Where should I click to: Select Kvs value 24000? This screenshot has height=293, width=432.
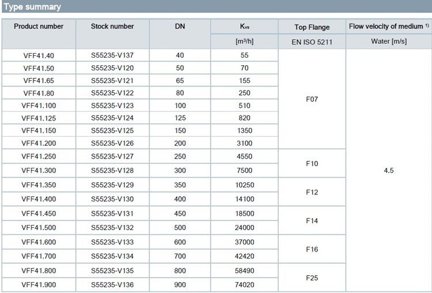pos(244,228)
